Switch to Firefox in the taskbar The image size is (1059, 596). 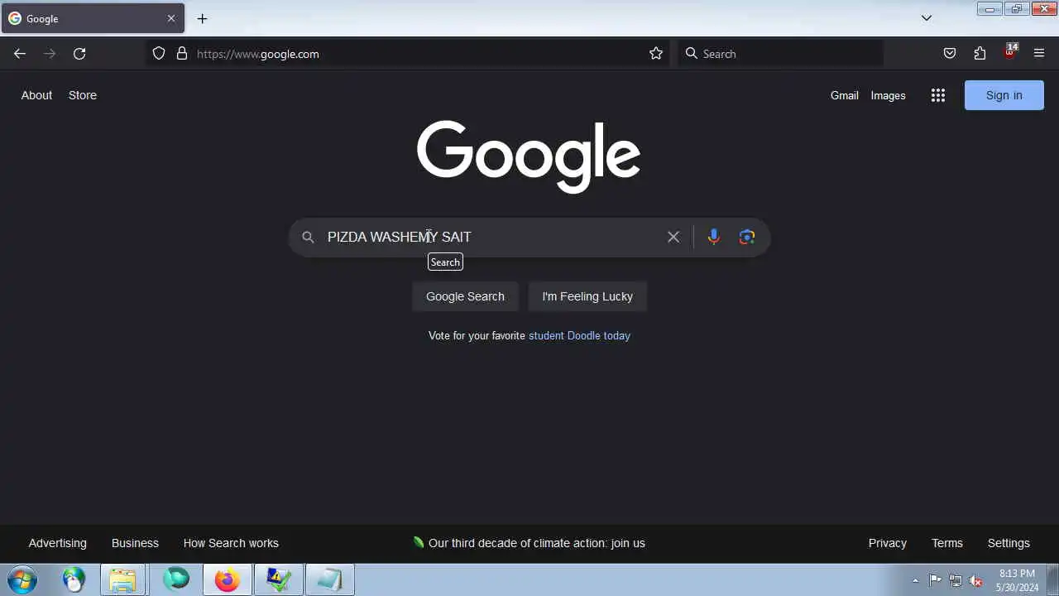[227, 579]
